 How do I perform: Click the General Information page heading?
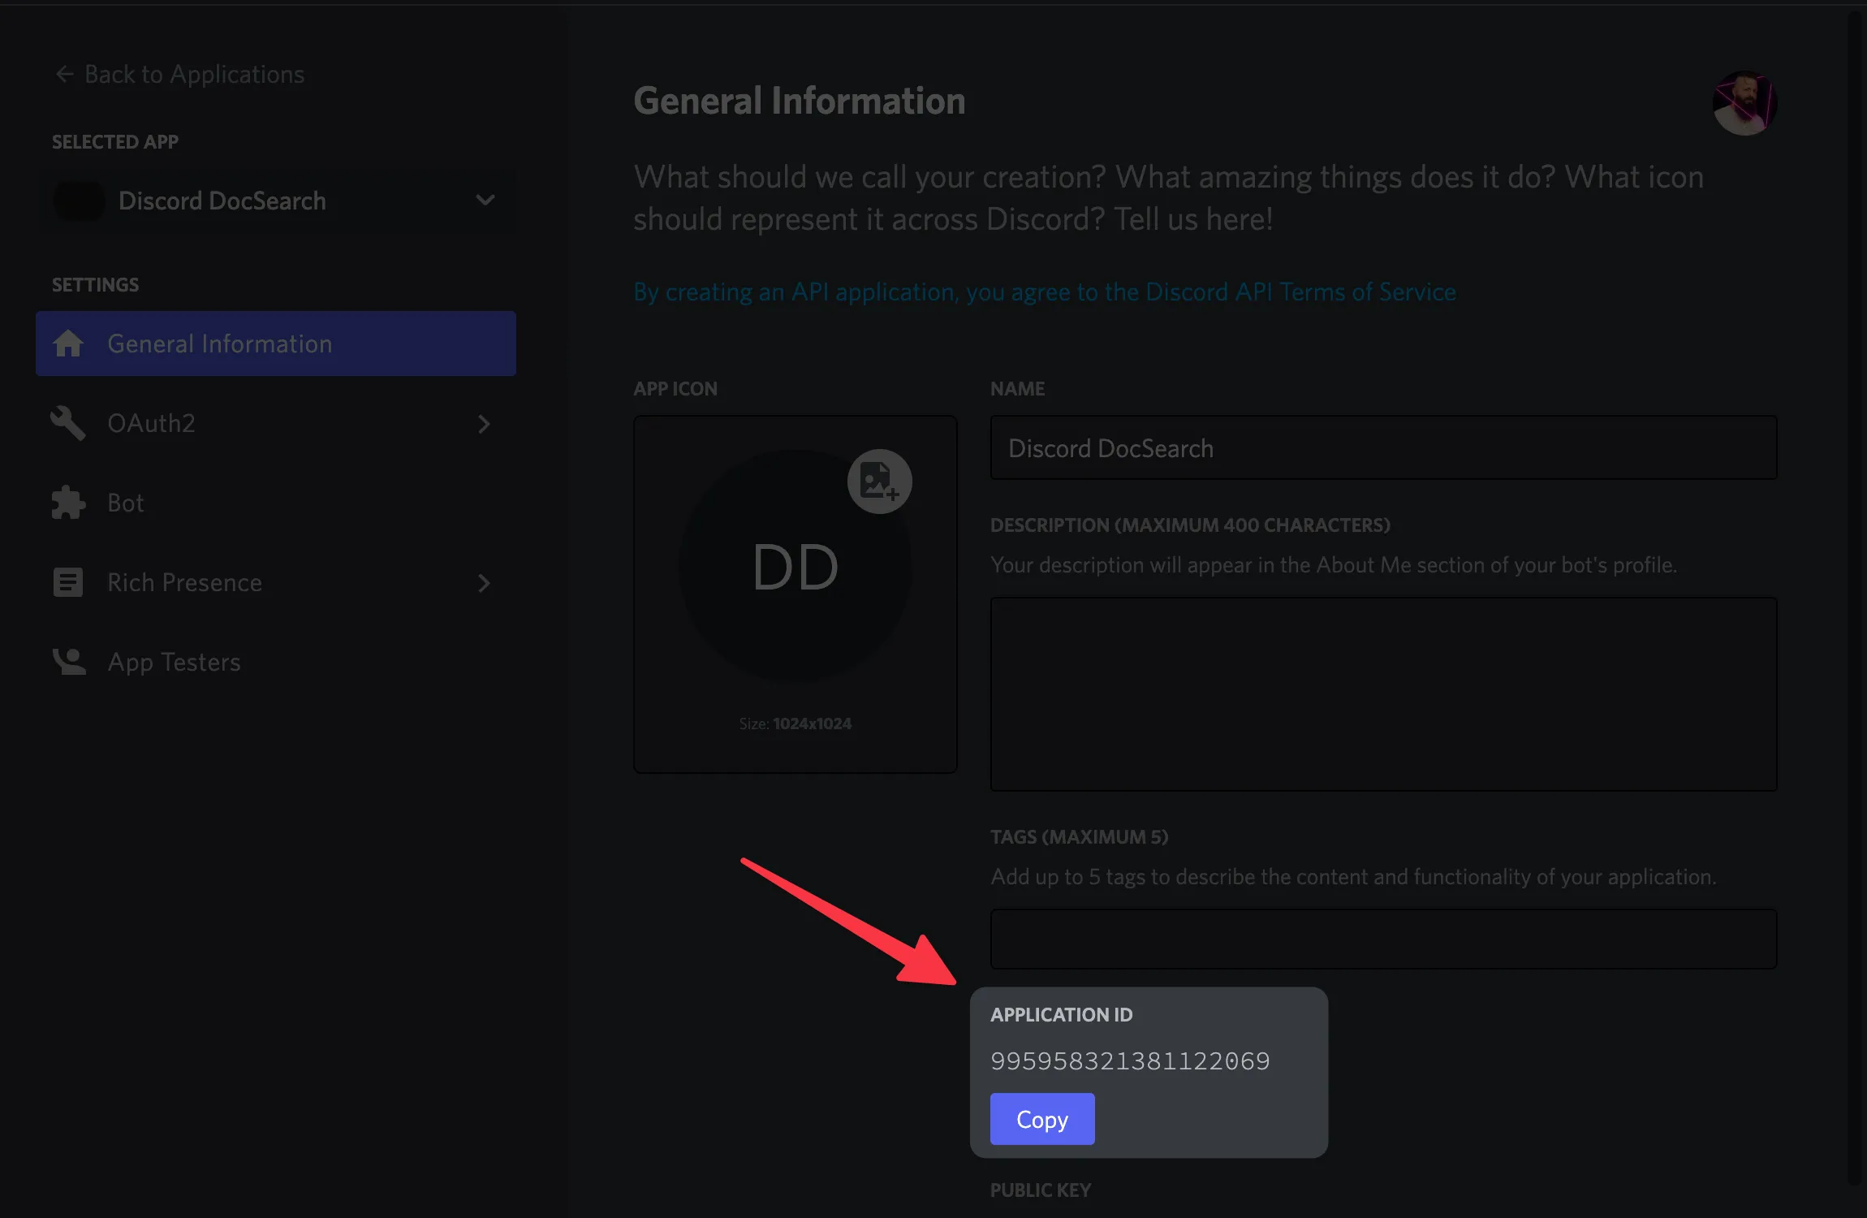[x=800, y=101]
